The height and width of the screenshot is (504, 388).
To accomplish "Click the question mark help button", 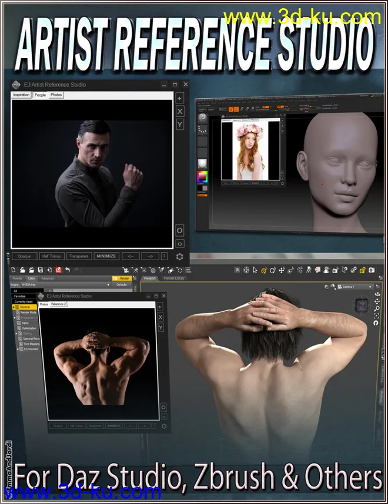I will (x=164, y=256).
